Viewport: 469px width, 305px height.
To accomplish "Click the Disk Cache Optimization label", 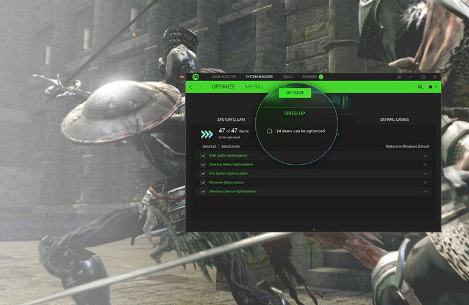I will [228, 156].
